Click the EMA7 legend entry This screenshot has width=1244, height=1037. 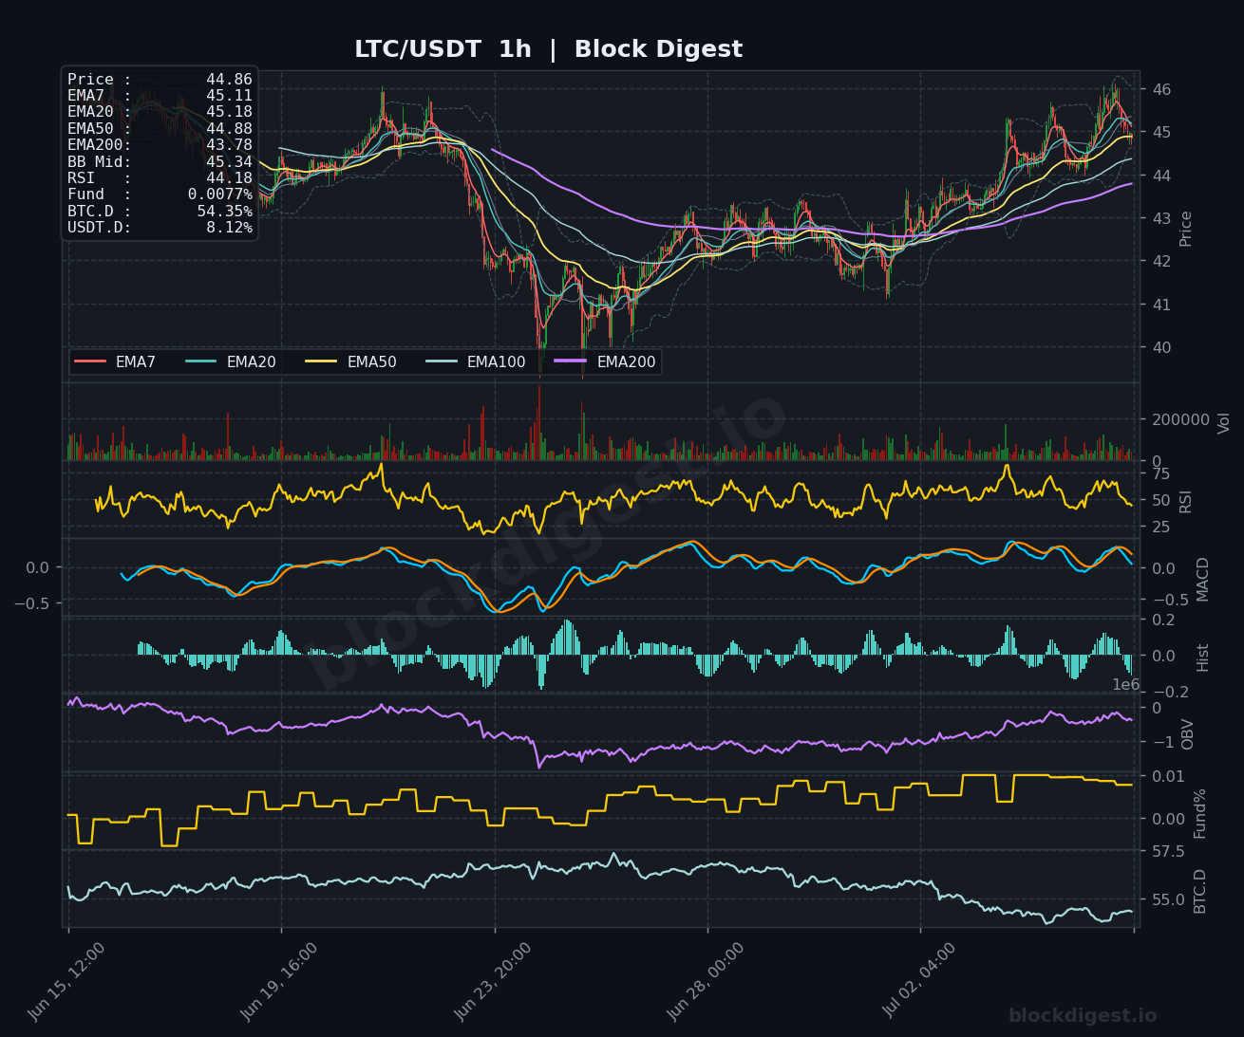[x=115, y=362]
